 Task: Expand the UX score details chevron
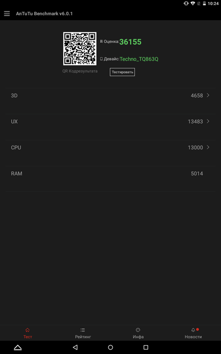208,121
